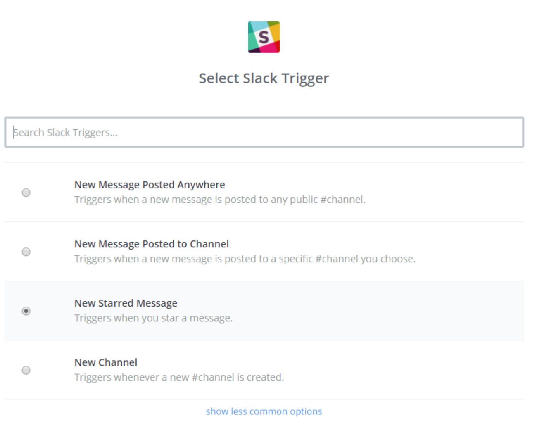
Task: Focus the Search Slack Triggers field
Action: click(x=264, y=132)
